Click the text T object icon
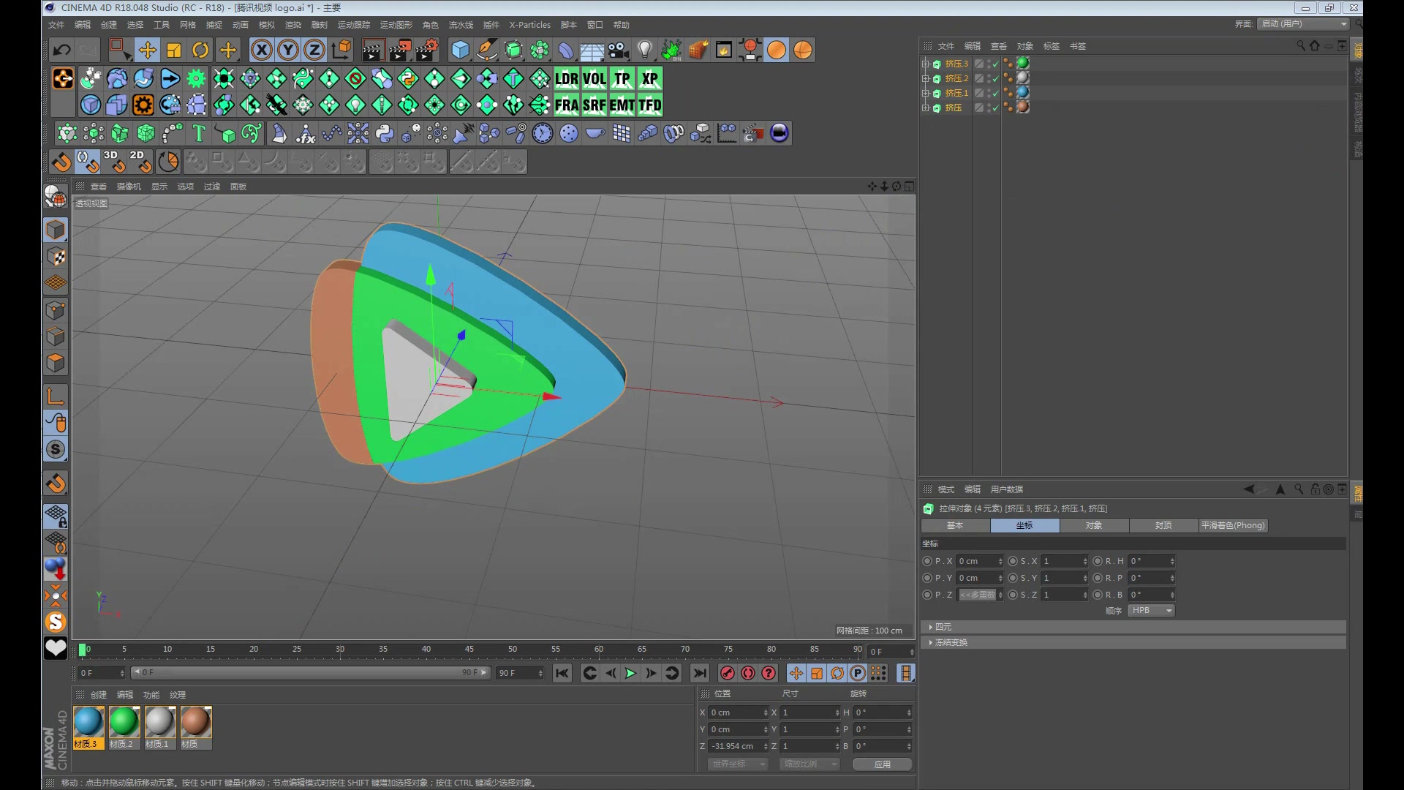The image size is (1404, 790). pyautogui.click(x=199, y=133)
